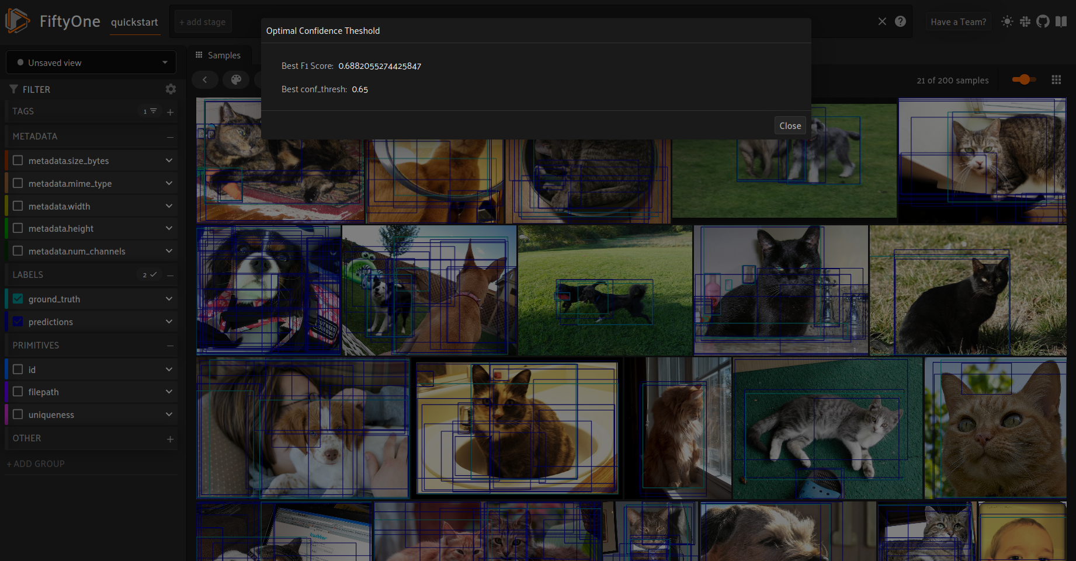The image size is (1076, 561).
Task: Enable metadata.mime_type checkbox
Action: click(18, 183)
